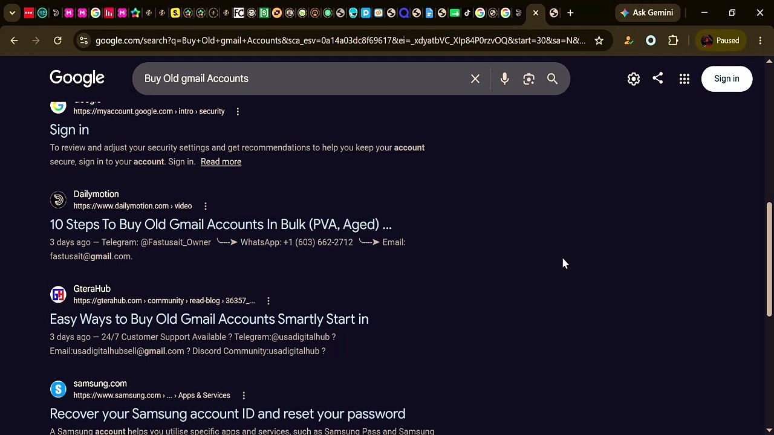Open more options for GteraHub result
774x435 pixels.
click(x=268, y=301)
